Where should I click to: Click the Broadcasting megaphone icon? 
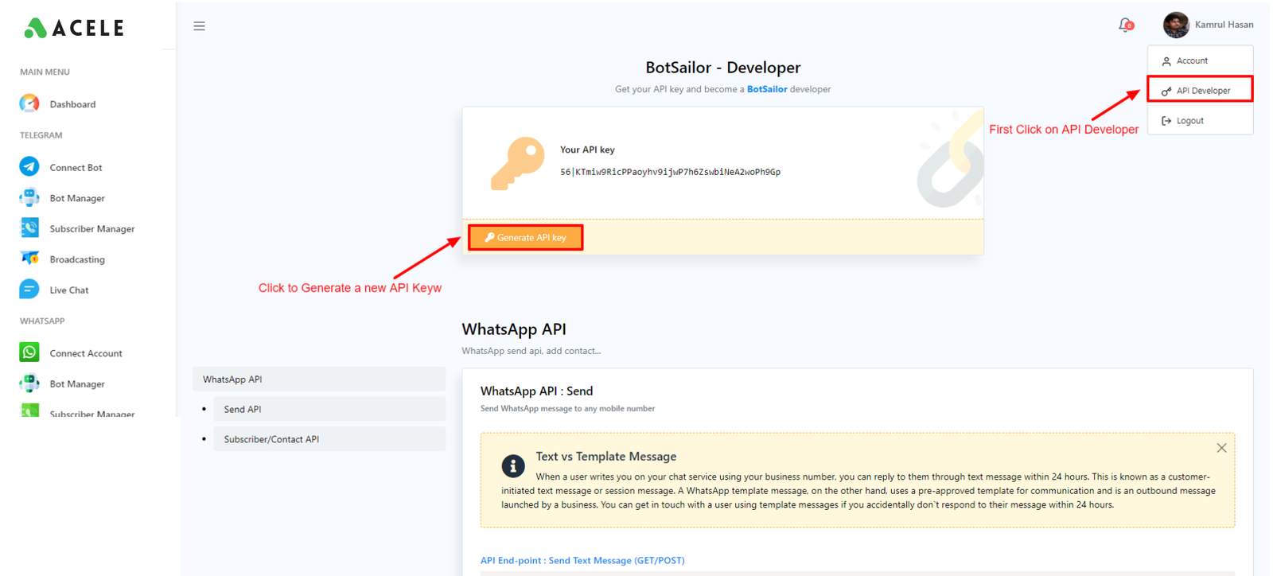(29, 259)
